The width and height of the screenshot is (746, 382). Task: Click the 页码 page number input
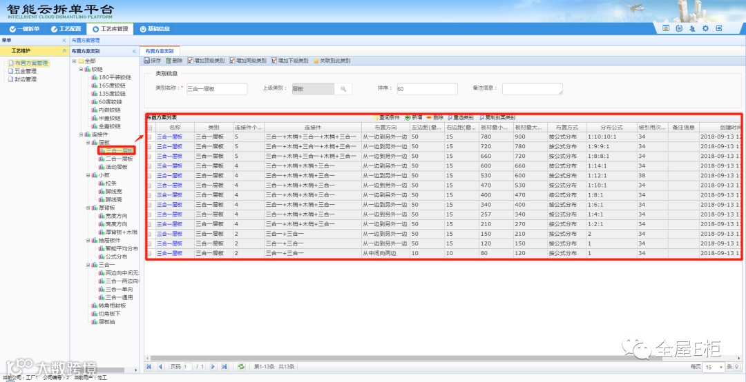tap(188, 367)
